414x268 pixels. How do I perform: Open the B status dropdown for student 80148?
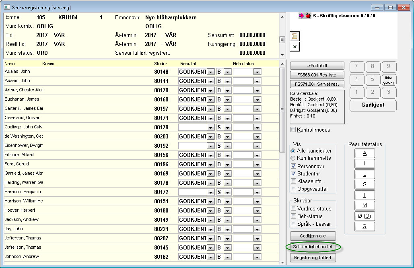[228, 72]
